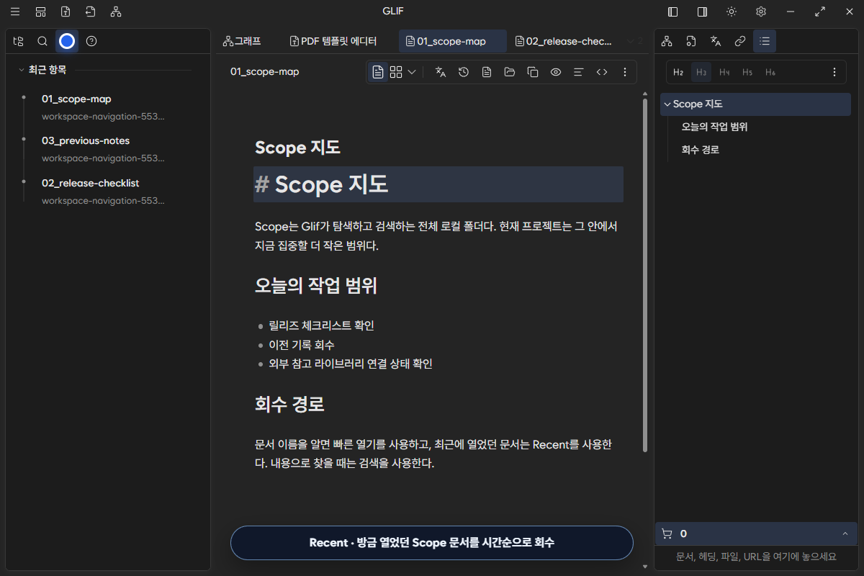Image resolution: width=864 pixels, height=576 pixels.
Task: Open outline panel more options menu
Action: click(x=834, y=72)
